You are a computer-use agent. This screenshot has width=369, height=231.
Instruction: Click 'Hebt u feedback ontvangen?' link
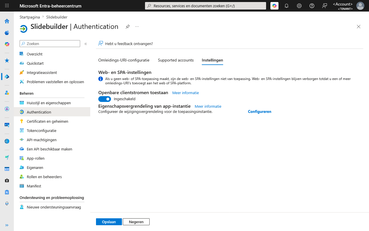[129, 44]
